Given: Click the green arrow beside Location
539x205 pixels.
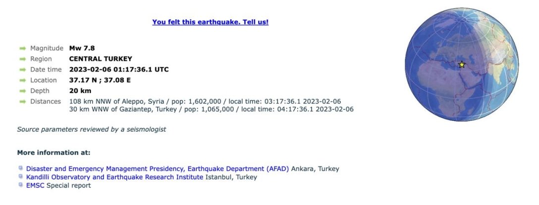Looking at the screenshot, I should (22, 80).
